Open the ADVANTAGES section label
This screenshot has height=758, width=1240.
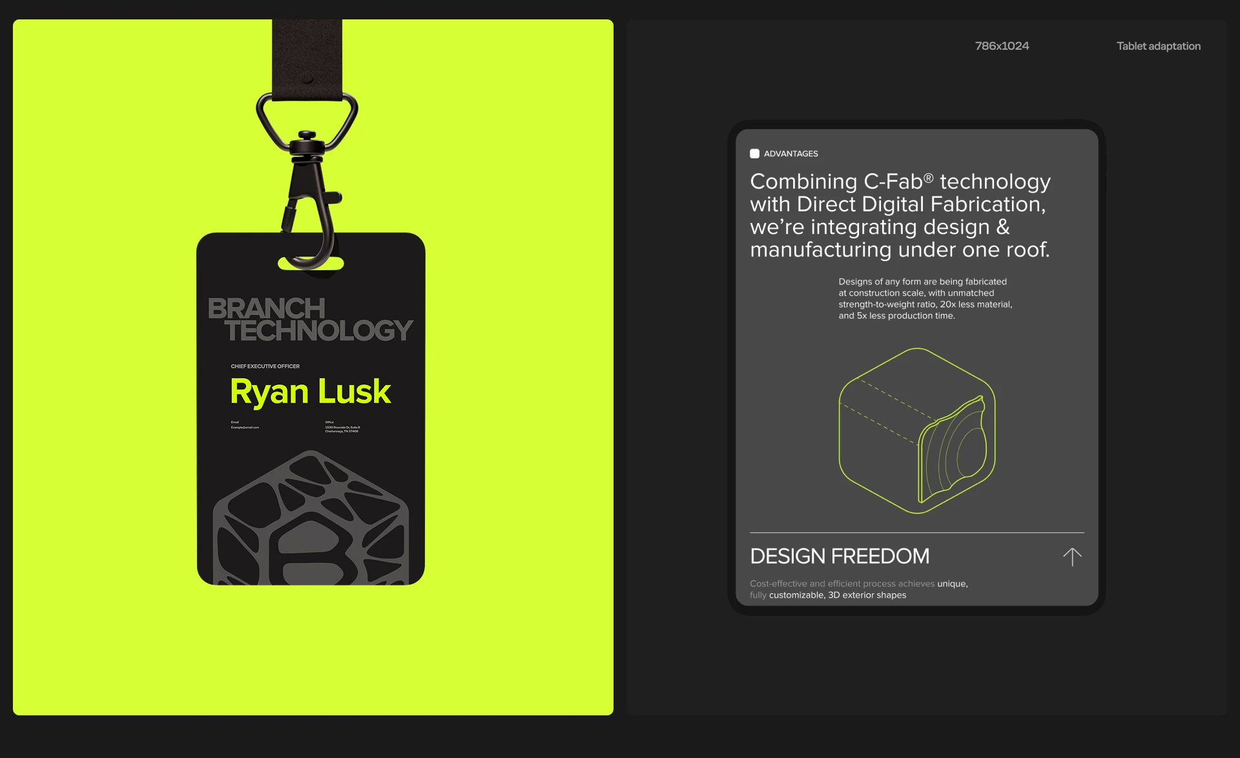(791, 154)
